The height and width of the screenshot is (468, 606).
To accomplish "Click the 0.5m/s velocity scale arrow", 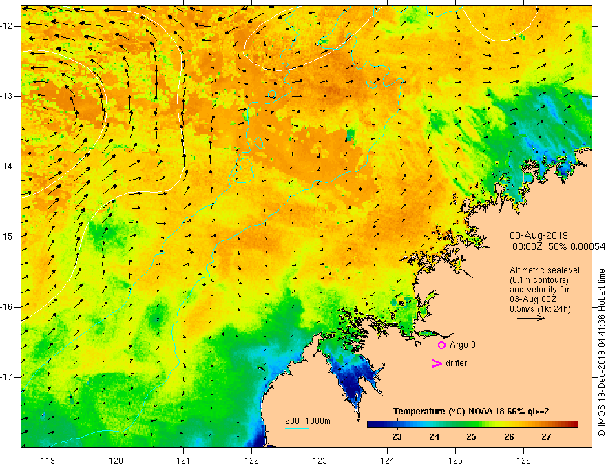I will (x=531, y=318).
